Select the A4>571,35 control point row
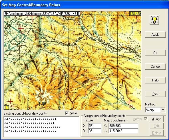This screenshot has height=140, width=169. tap(30, 131)
